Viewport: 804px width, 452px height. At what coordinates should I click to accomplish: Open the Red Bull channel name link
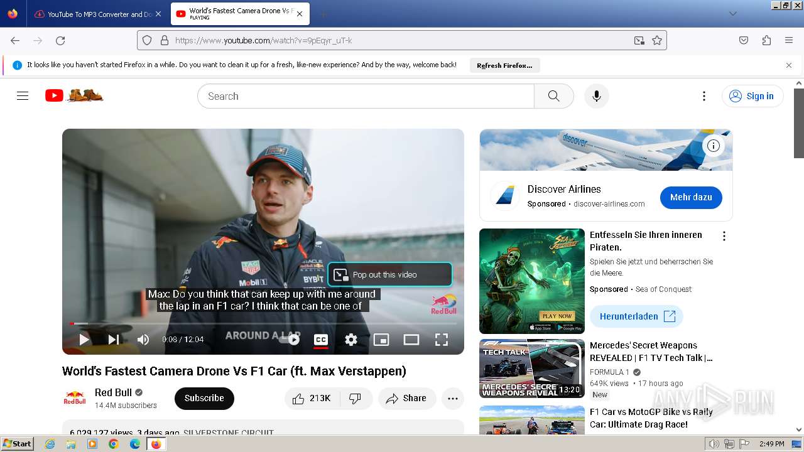[x=113, y=392]
